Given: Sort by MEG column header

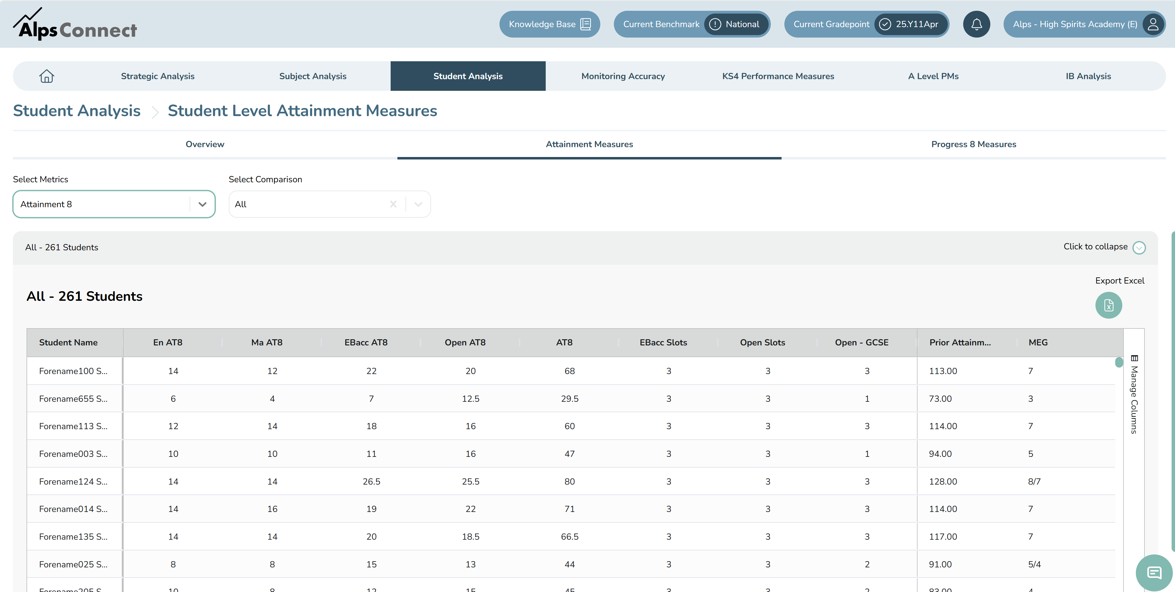Looking at the screenshot, I should (x=1038, y=342).
